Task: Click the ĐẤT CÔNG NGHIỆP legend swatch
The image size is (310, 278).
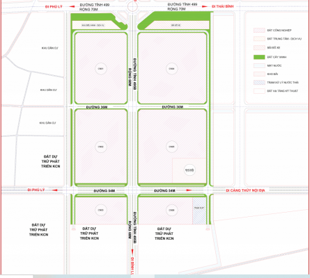Action: click(259, 30)
